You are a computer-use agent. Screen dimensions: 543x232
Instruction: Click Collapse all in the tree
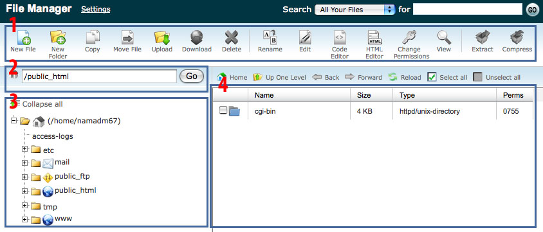pyautogui.click(x=42, y=104)
